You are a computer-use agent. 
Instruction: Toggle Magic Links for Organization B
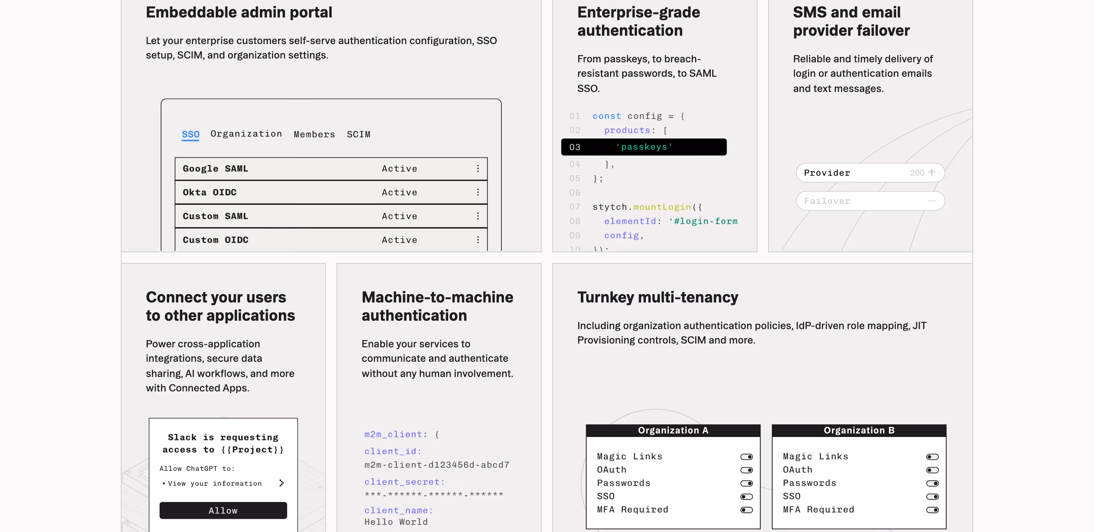(933, 457)
